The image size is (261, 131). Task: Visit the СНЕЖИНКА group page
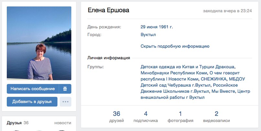point(214,79)
